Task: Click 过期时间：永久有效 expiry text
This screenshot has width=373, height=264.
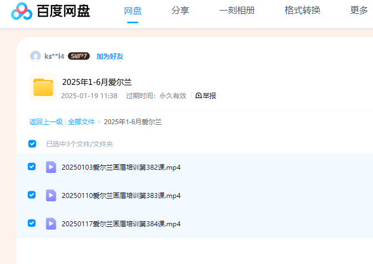Action: click(156, 96)
